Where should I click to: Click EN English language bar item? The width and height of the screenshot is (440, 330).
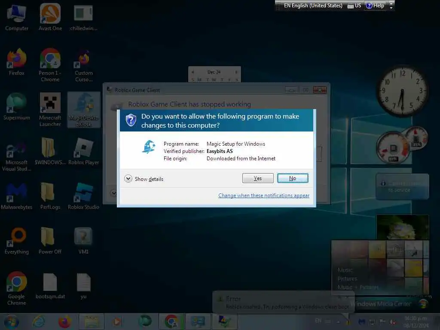(x=313, y=6)
